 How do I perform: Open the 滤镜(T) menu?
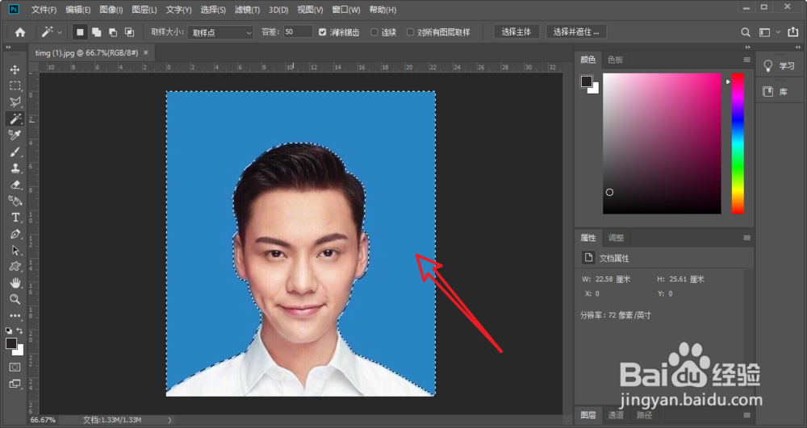click(x=247, y=10)
